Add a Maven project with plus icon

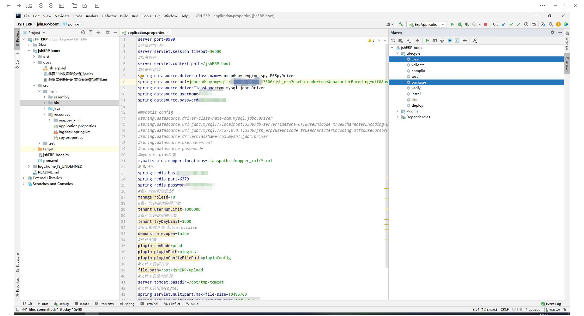418,40
